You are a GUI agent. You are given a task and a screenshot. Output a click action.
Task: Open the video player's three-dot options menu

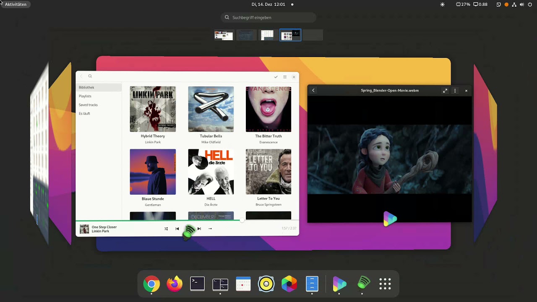point(455,90)
